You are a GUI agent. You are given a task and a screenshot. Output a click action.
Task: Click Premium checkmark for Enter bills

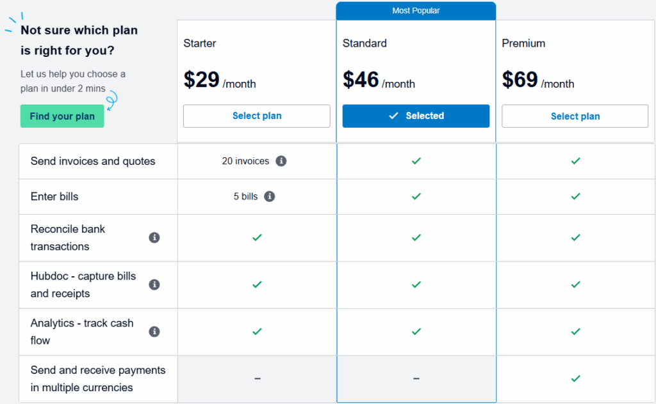576,197
